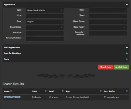Click the Appearance header title
The image size is (131, 109).
9,4
